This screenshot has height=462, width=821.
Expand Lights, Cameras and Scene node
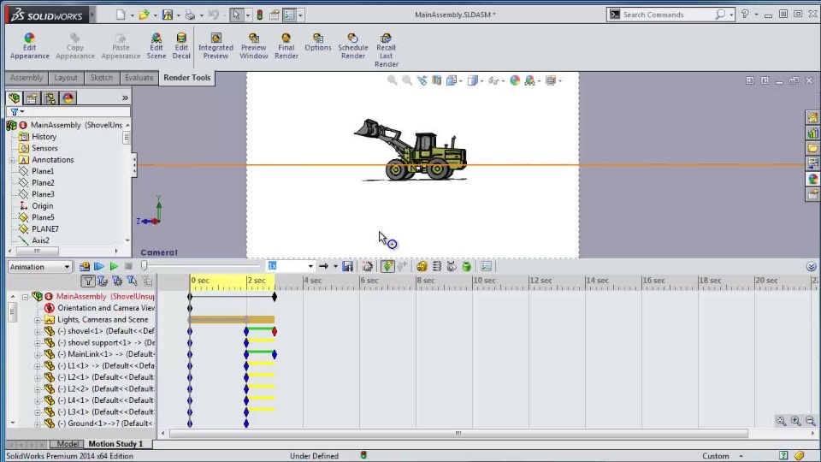pos(37,320)
